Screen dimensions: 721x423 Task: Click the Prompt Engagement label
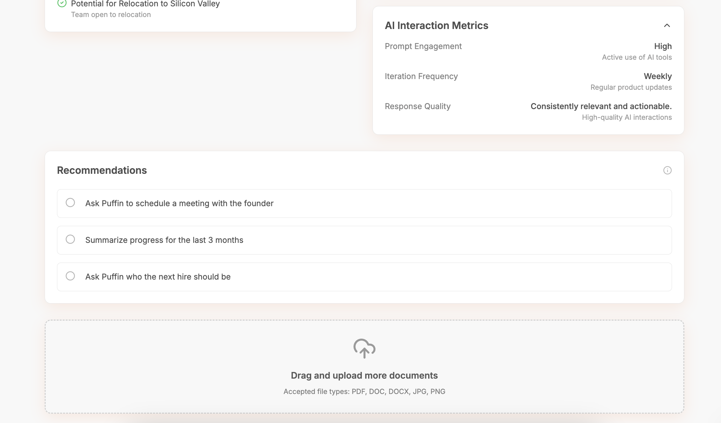423,46
